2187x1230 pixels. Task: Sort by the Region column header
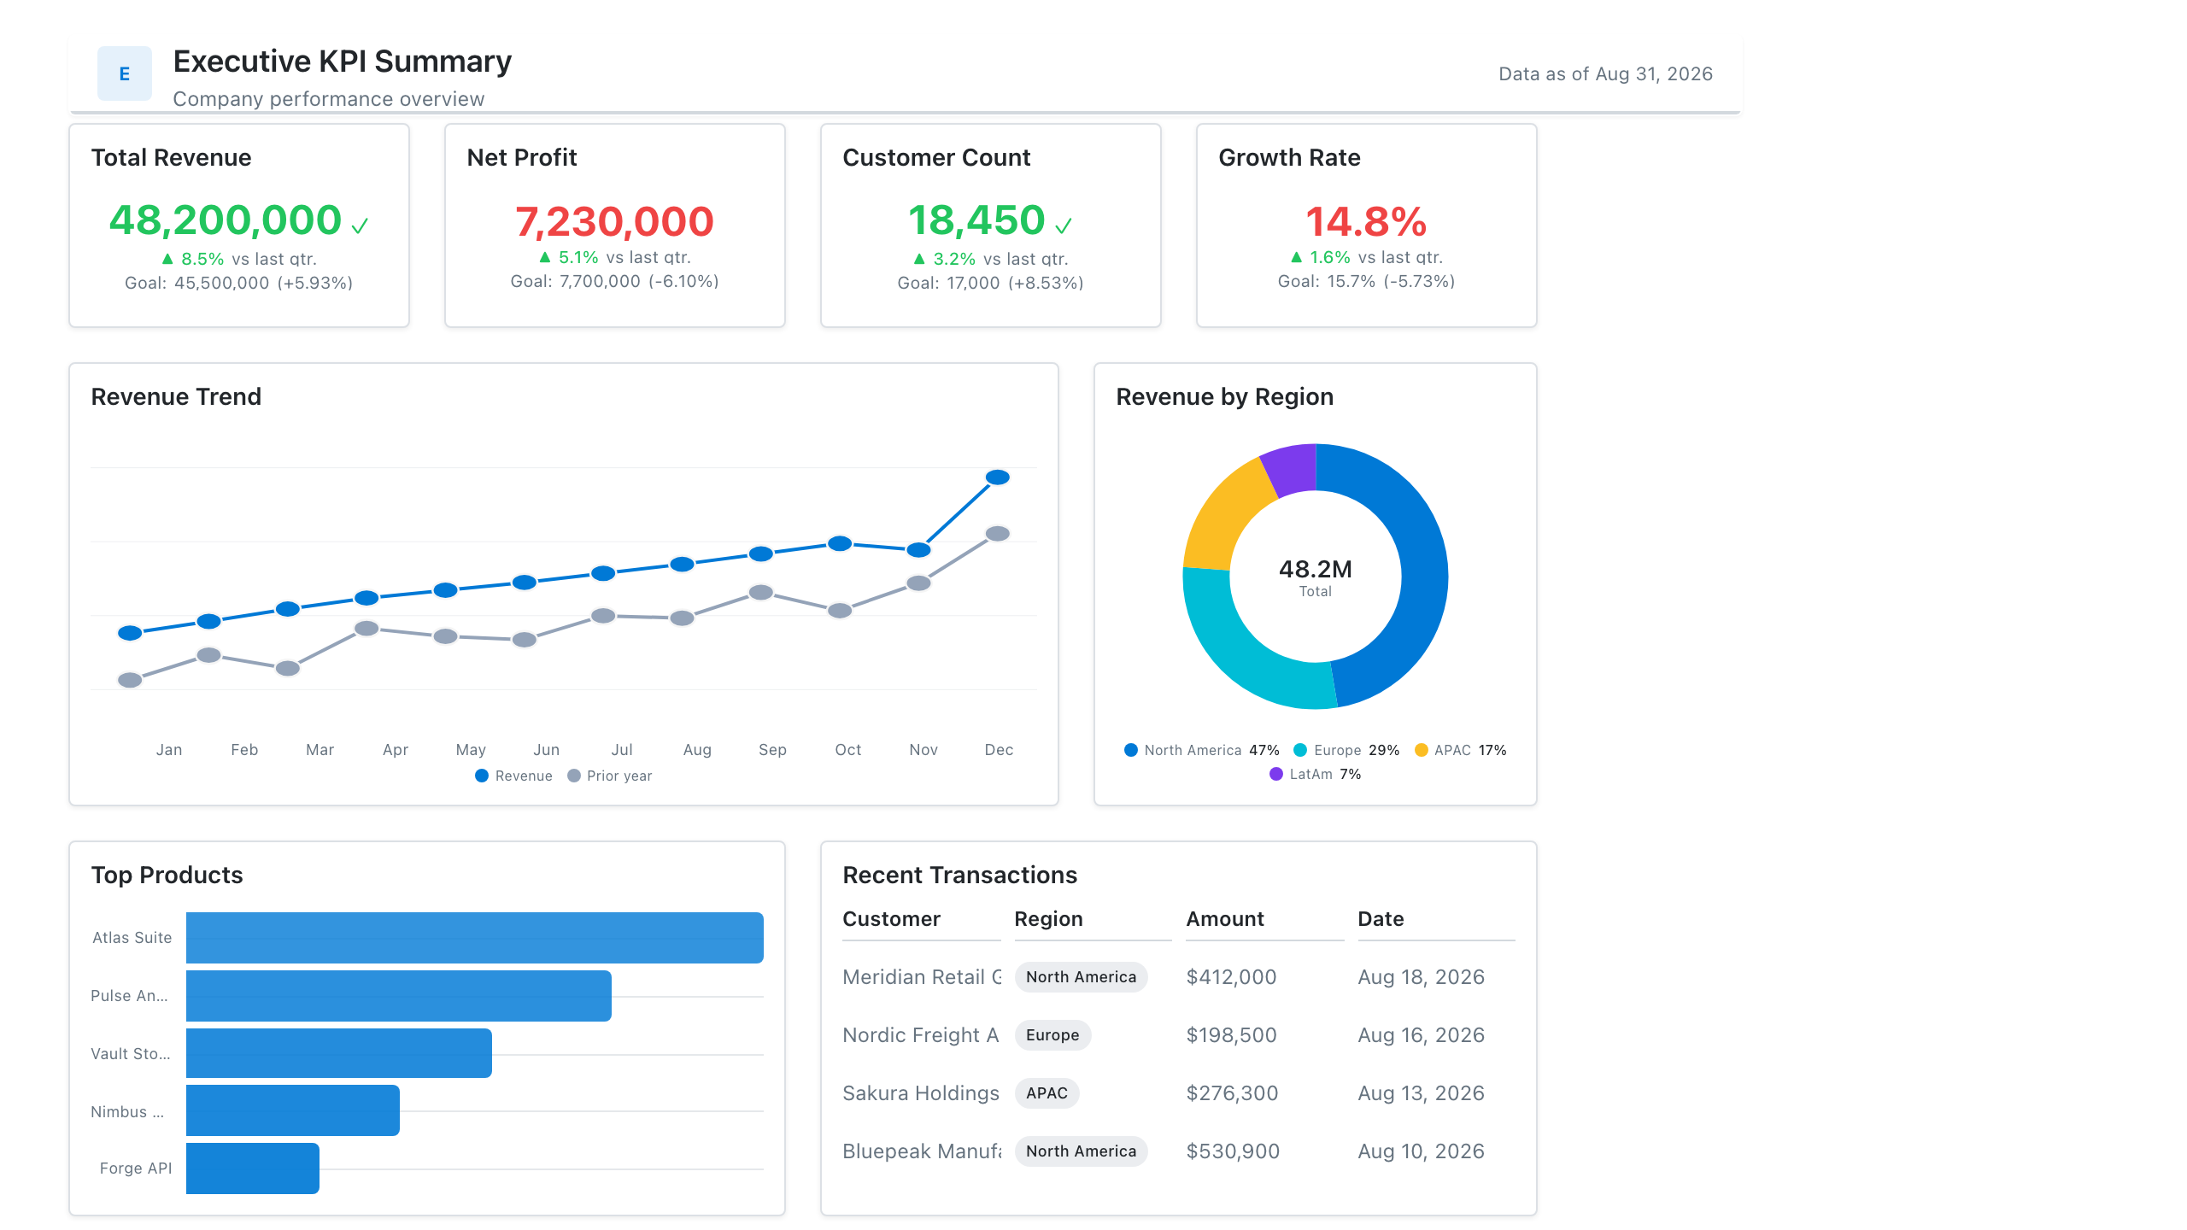point(1048,919)
